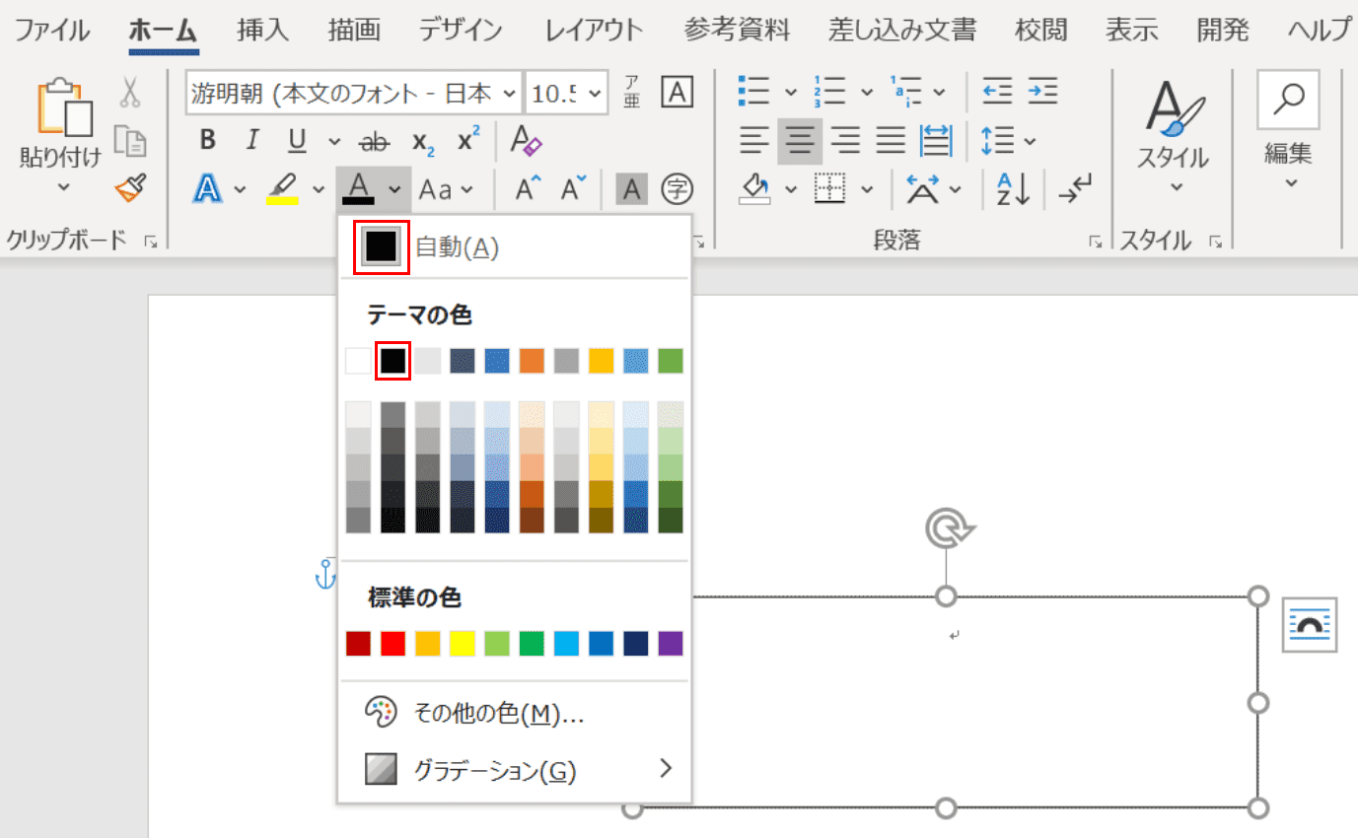1358x838 pixels.
Task: Open the font size dropdown
Action: (x=596, y=94)
